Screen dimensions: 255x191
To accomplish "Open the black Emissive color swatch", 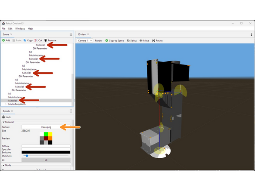I will (46, 152).
